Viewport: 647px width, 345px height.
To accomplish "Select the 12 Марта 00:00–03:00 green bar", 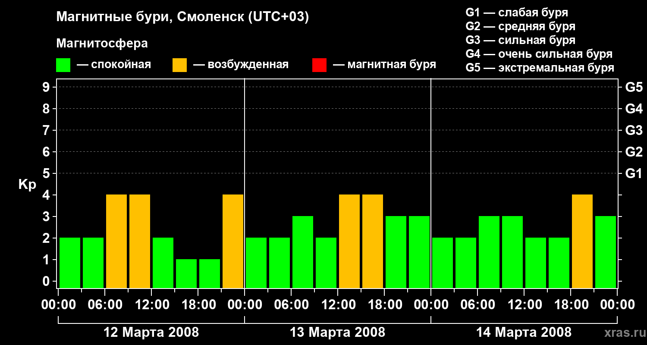I will (x=70, y=263).
